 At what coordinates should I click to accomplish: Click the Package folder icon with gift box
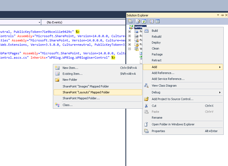pyautogui.click(x=136, y=44)
